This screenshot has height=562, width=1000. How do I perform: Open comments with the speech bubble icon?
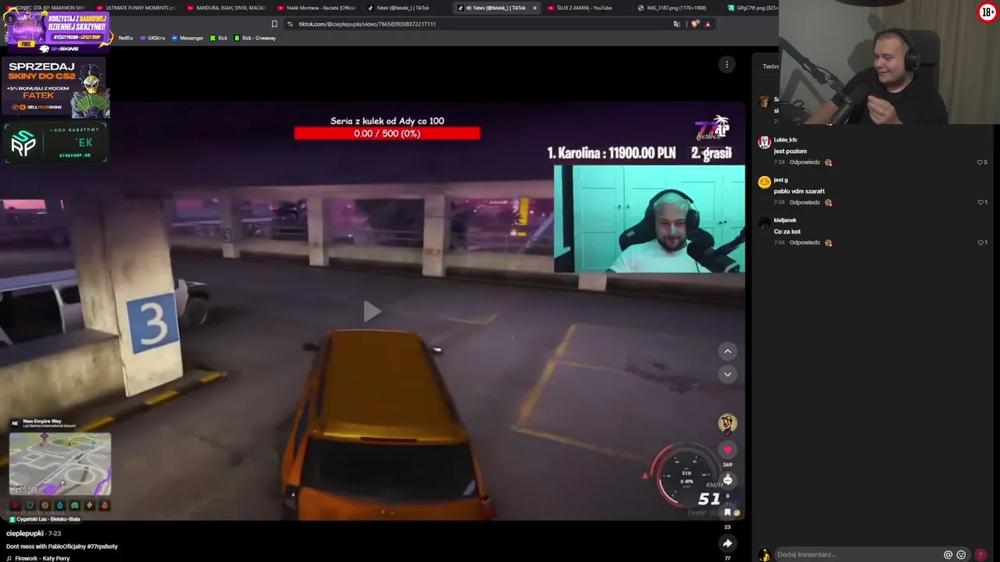pyautogui.click(x=727, y=481)
